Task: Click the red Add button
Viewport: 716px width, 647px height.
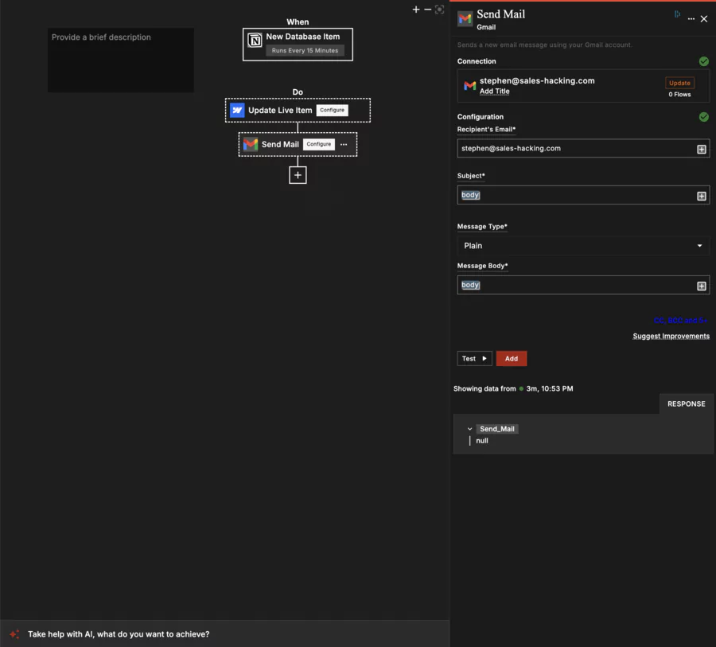Action: [512, 359]
